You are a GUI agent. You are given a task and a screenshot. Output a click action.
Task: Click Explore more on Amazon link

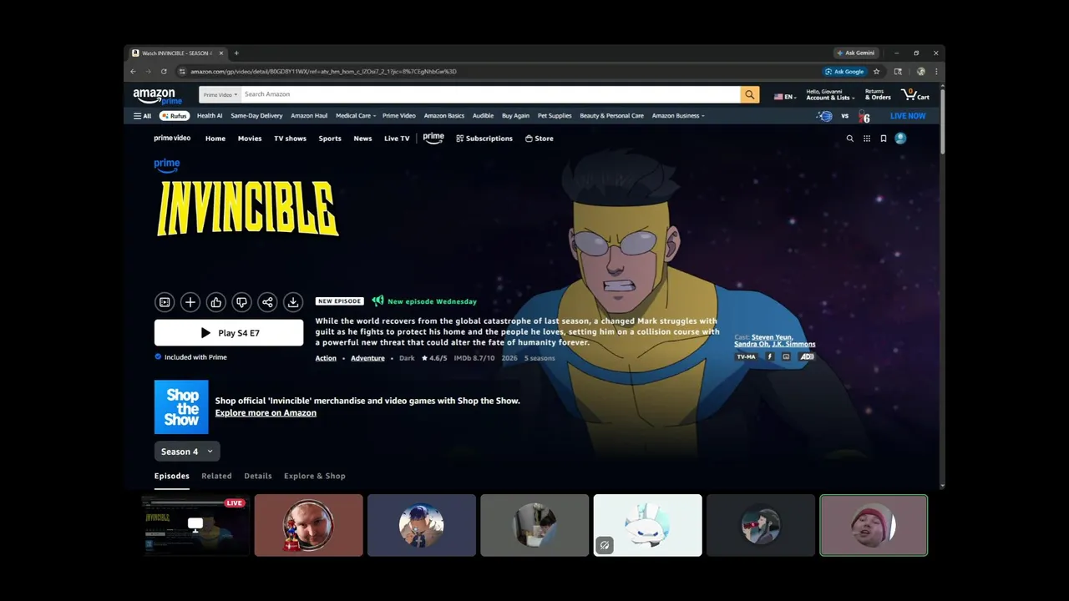click(x=266, y=412)
